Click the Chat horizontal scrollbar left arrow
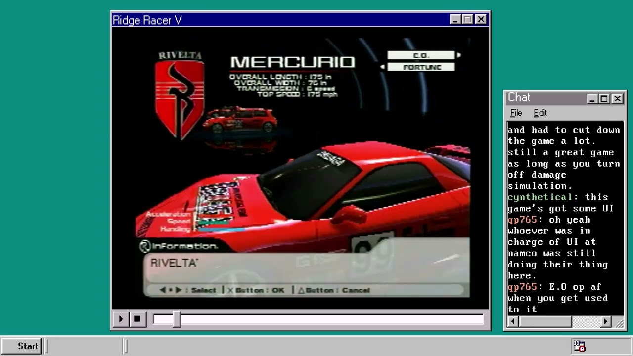Image resolution: width=633 pixels, height=356 pixels. 512,322
